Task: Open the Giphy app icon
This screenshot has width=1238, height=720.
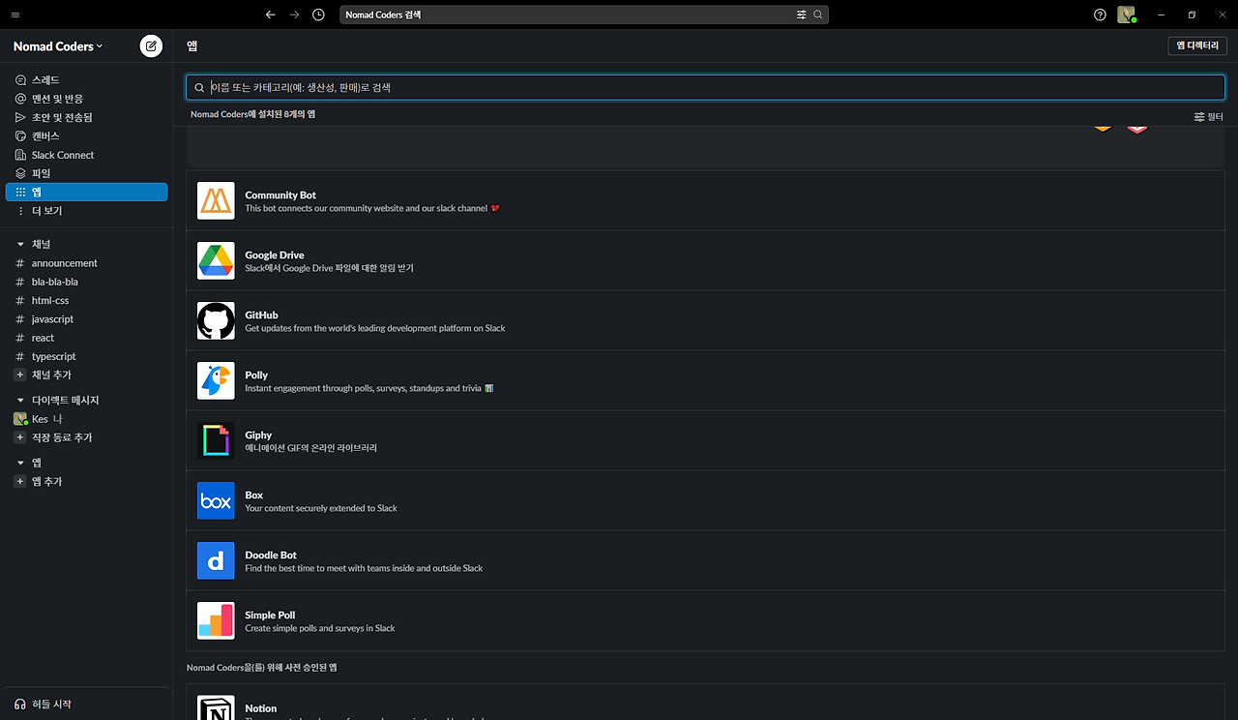Action: [216, 440]
